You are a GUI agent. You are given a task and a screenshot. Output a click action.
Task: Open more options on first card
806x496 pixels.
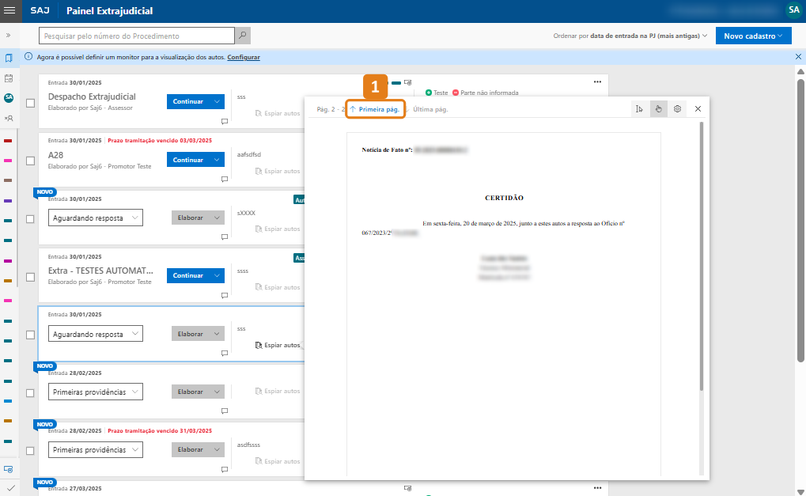[598, 81]
